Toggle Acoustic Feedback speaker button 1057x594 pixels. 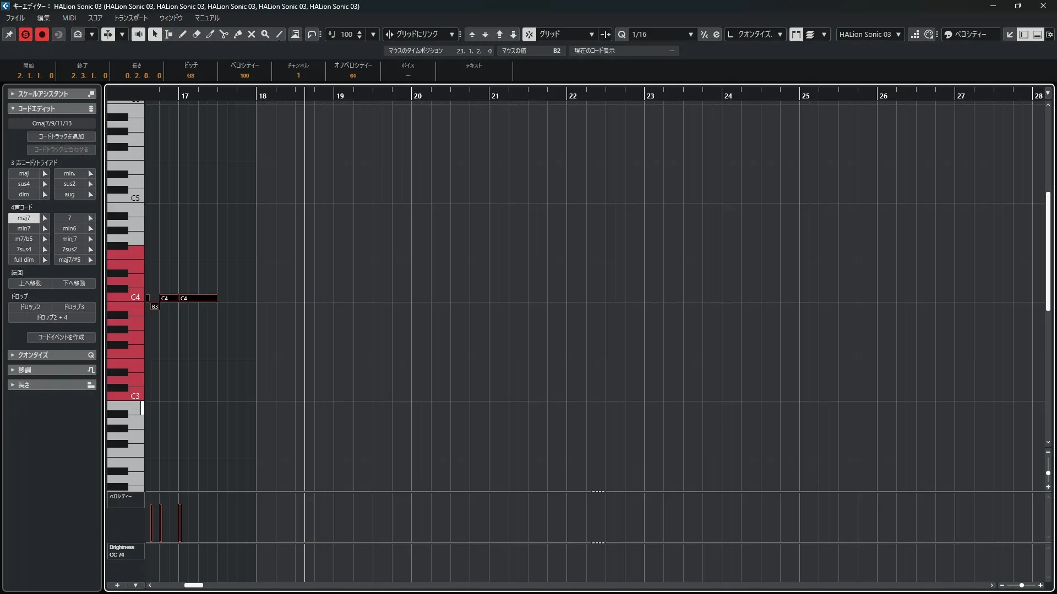click(138, 34)
